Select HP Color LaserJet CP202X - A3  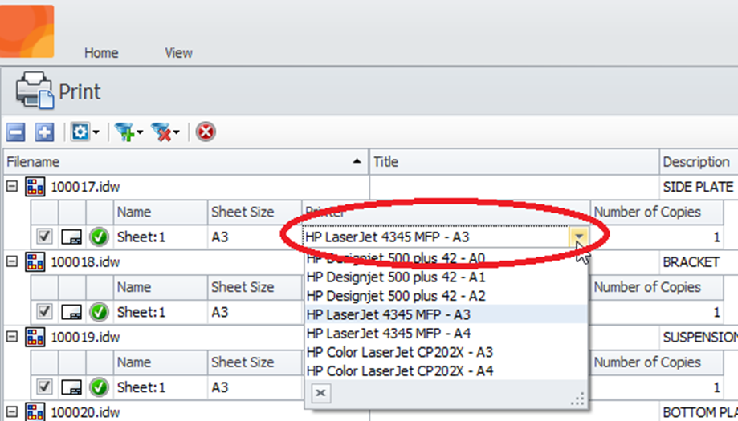(x=446, y=352)
